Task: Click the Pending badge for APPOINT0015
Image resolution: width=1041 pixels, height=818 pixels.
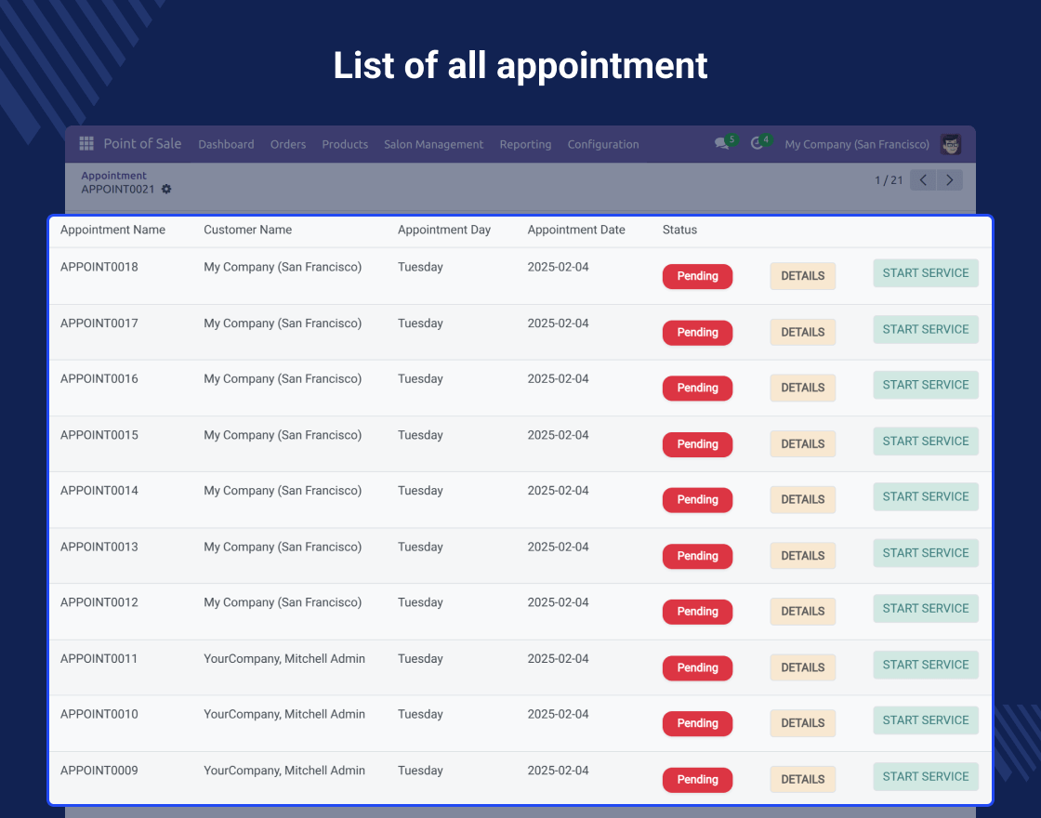Action: point(697,444)
